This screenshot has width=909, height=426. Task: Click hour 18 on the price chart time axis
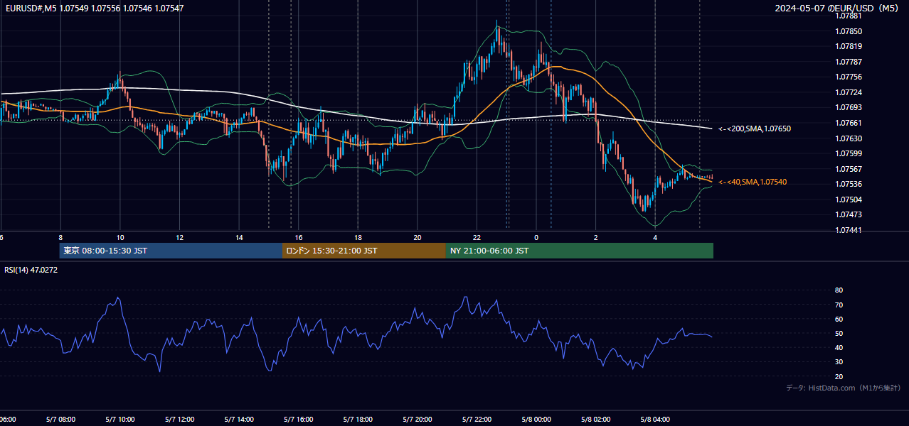(358, 237)
